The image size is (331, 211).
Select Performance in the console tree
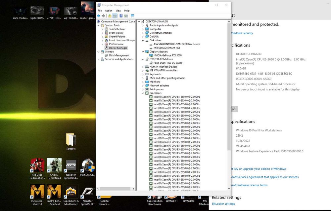click(116, 44)
